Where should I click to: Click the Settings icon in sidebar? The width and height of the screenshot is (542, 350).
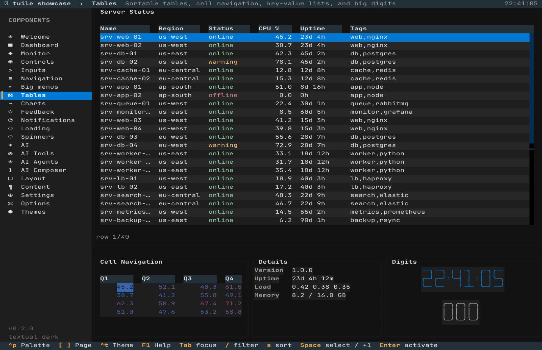tap(10, 195)
